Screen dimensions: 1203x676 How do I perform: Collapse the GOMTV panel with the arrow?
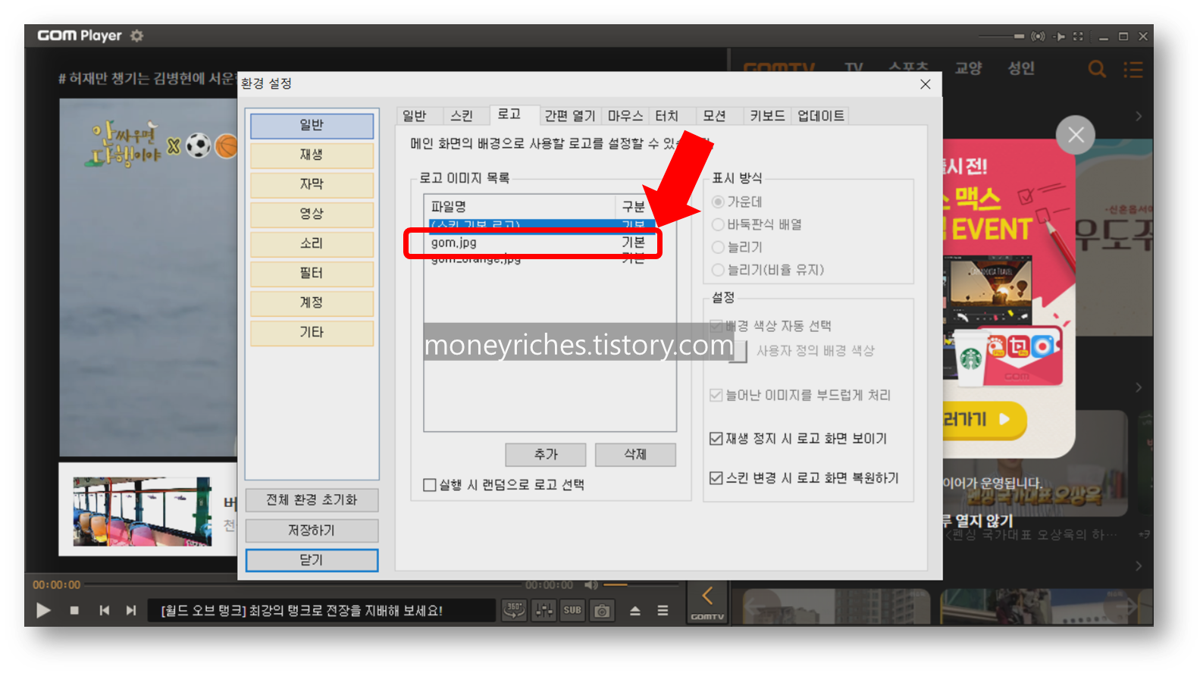(707, 596)
